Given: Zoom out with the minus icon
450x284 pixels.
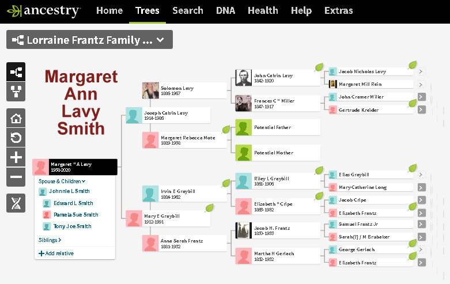Looking at the screenshot, I should coord(16,177).
